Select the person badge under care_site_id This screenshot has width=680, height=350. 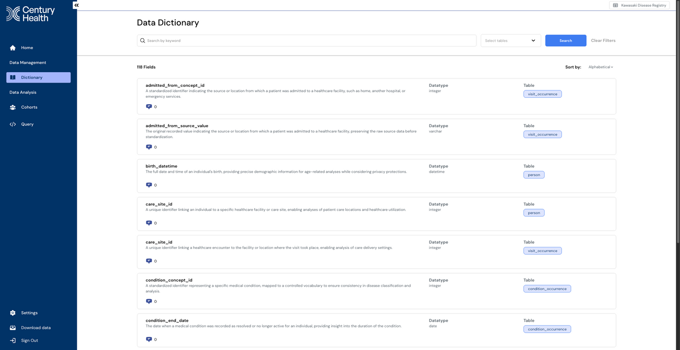point(534,212)
